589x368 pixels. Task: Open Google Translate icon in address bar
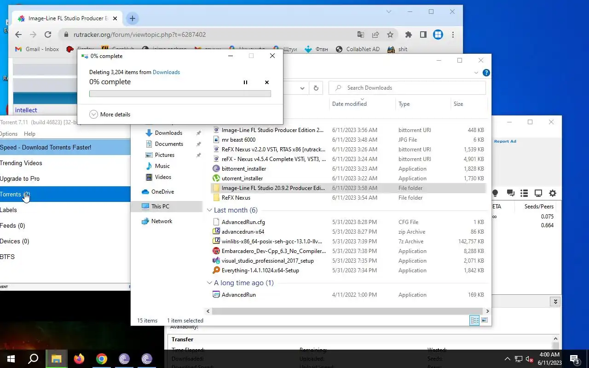[x=361, y=34]
